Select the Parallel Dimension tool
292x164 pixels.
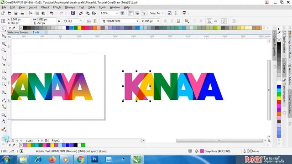pyautogui.click(x=4, y=100)
